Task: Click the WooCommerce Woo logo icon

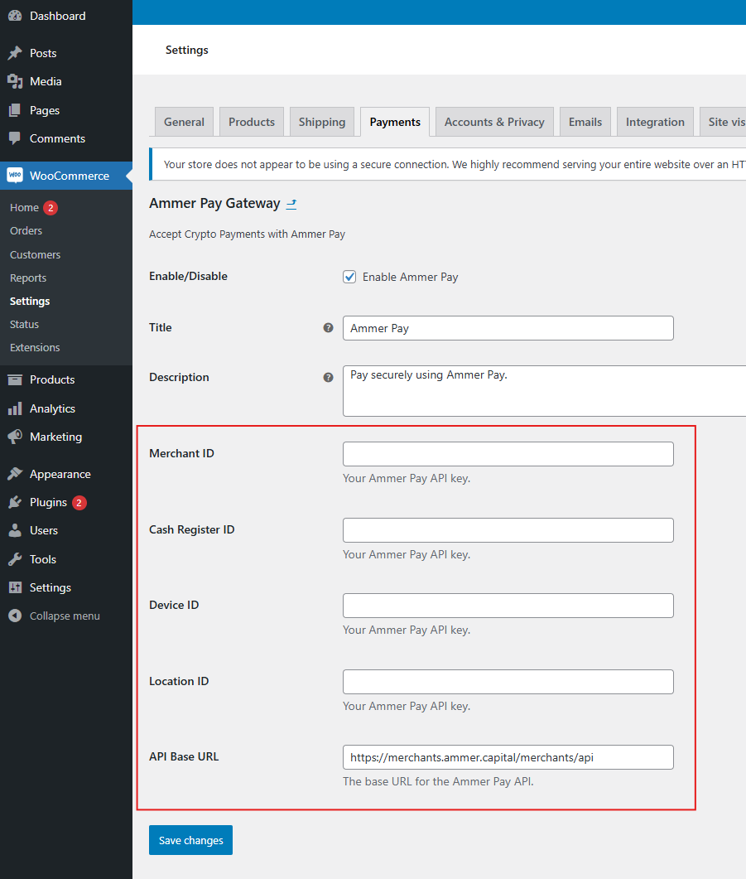Action: click(15, 176)
